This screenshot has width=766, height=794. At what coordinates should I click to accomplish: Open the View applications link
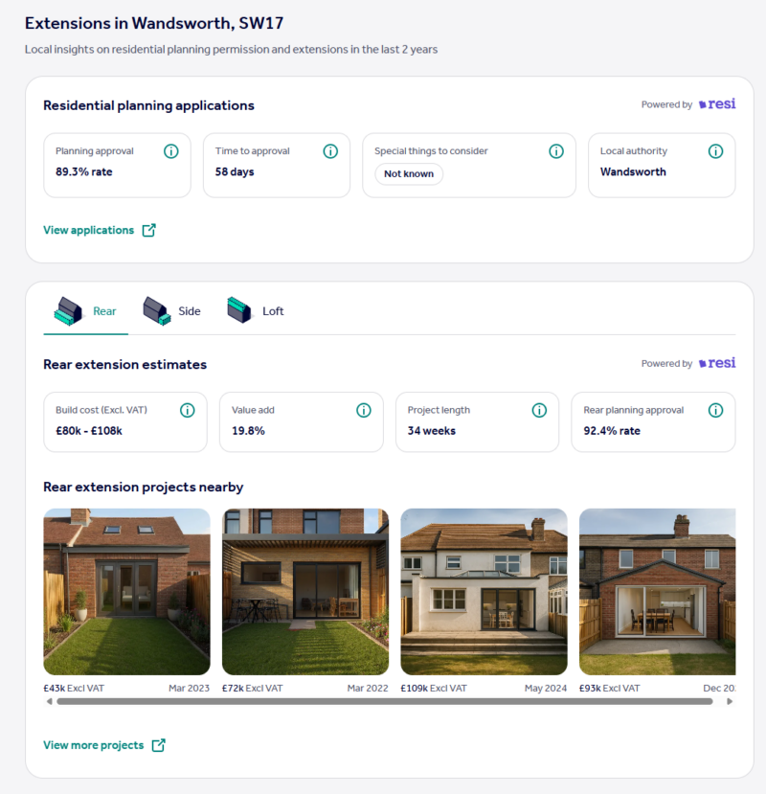[91, 230]
